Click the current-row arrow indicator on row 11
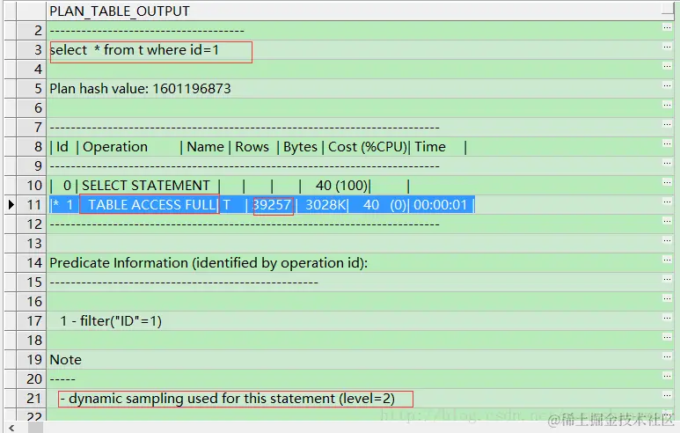680x433 pixels. pyautogui.click(x=11, y=204)
